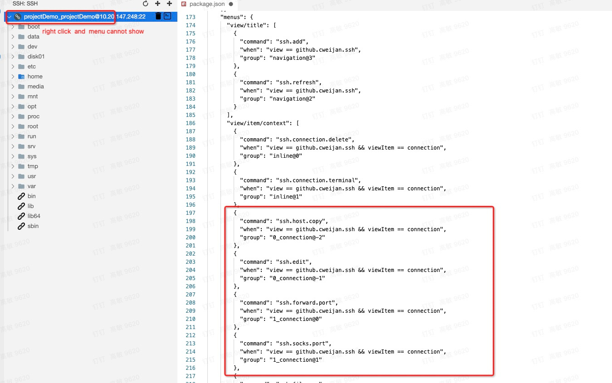The height and width of the screenshot is (383, 612).
Task: Select the dev folder name
Action: click(32, 47)
